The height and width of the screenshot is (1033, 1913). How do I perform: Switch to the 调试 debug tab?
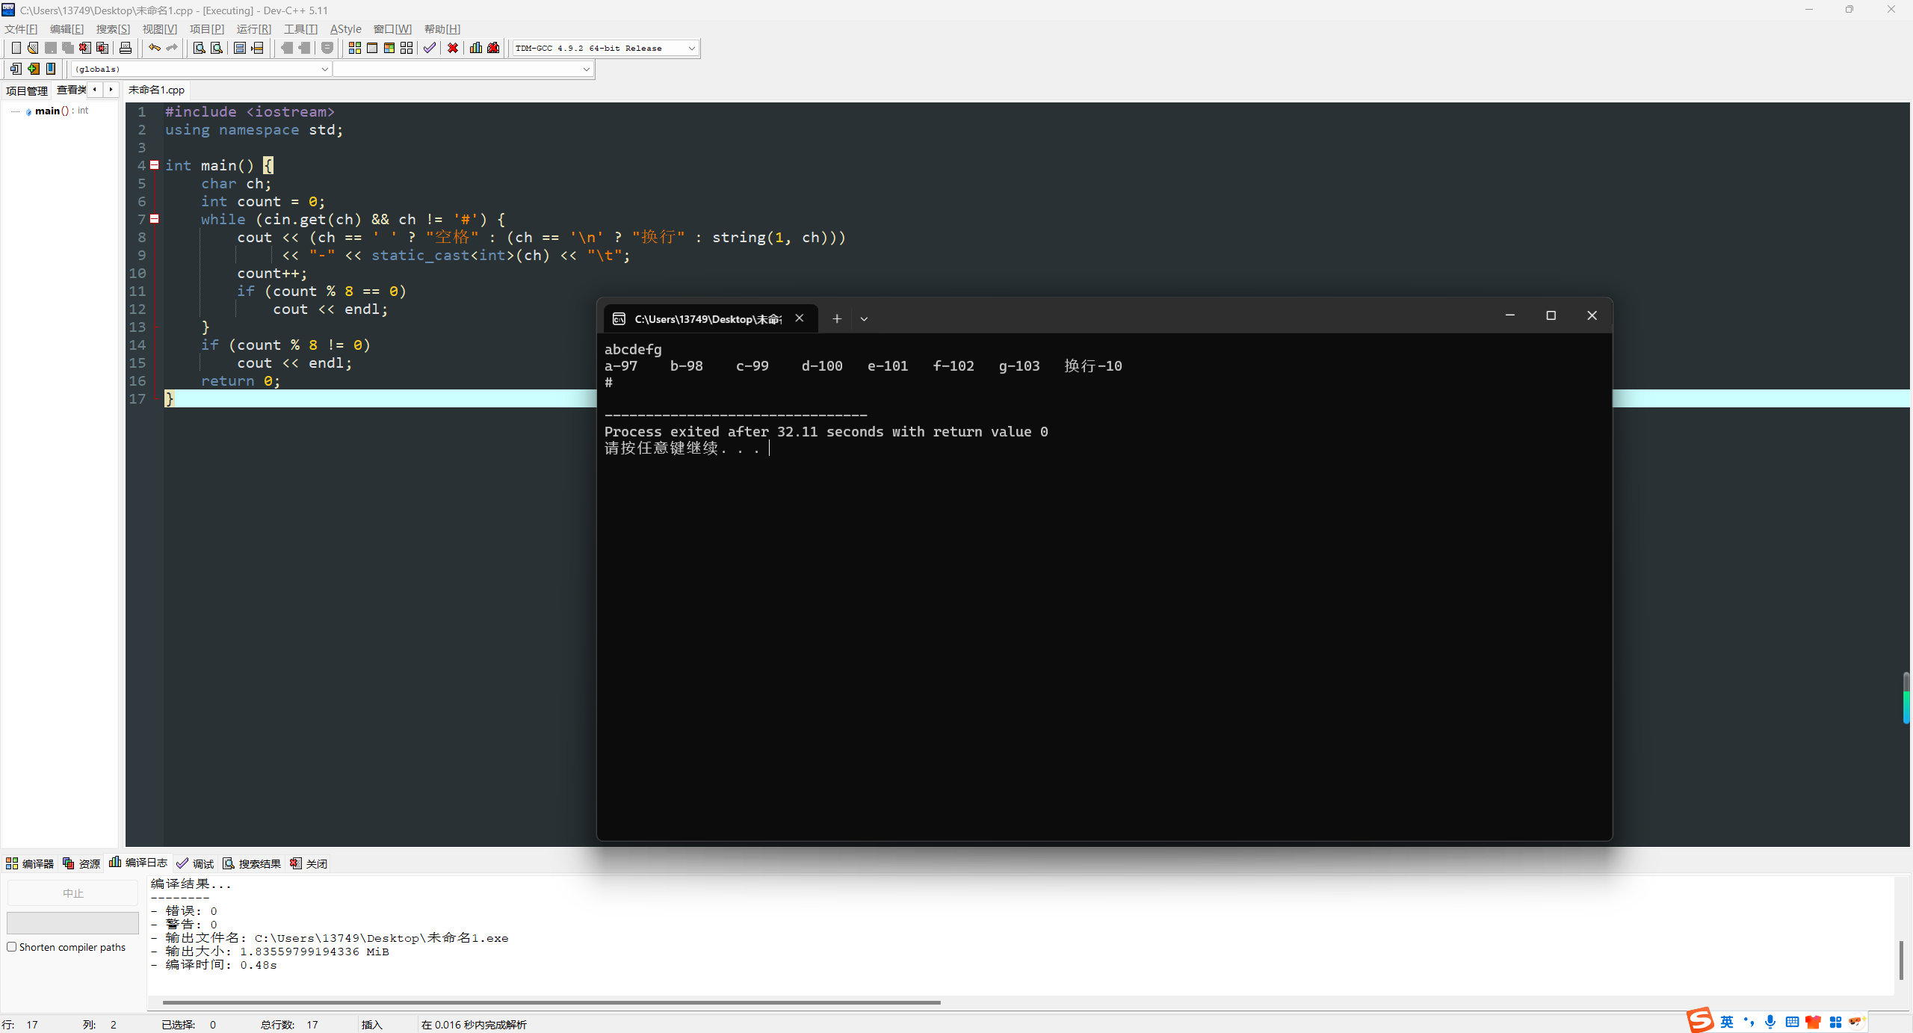click(195, 863)
